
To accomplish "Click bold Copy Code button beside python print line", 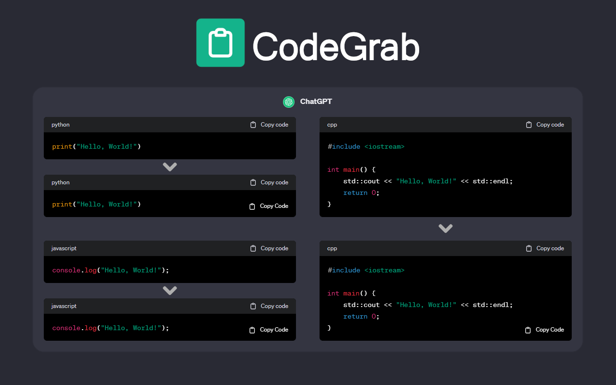I will tap(269, 206).
